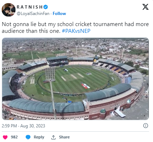Viewport: 153px width, 142px height.
Task: Open RATNISH's profile picture
Action: coord(9,10)
